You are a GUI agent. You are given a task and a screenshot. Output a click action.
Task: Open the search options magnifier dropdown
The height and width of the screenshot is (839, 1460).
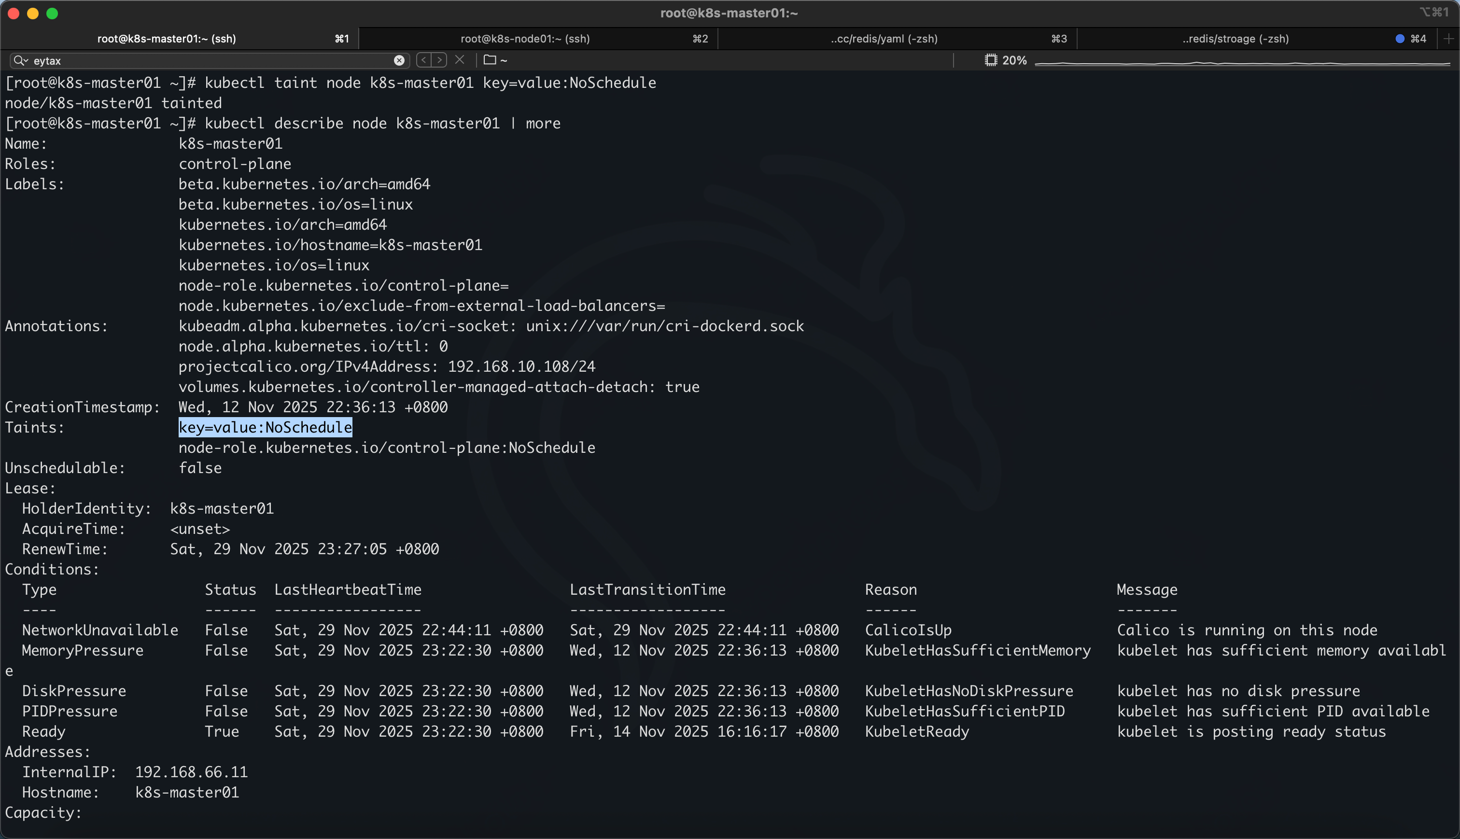pos(20,60)
